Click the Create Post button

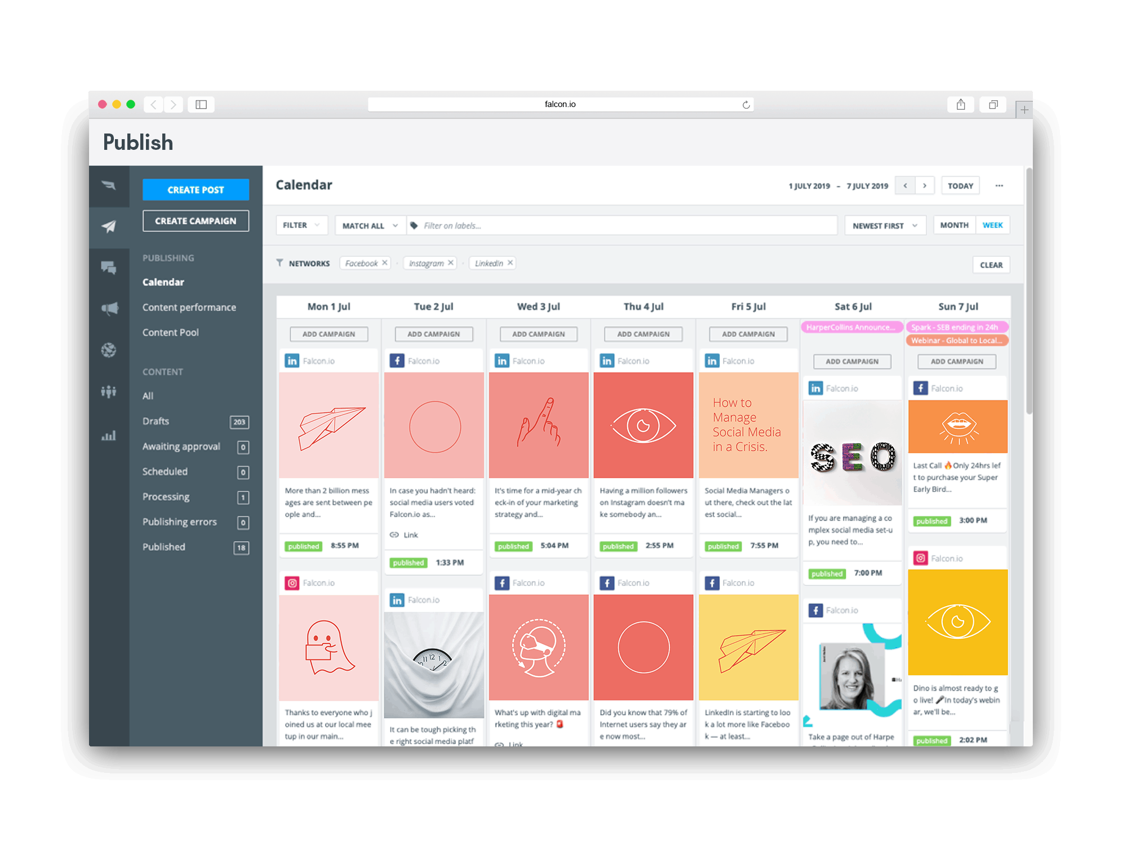196,190
